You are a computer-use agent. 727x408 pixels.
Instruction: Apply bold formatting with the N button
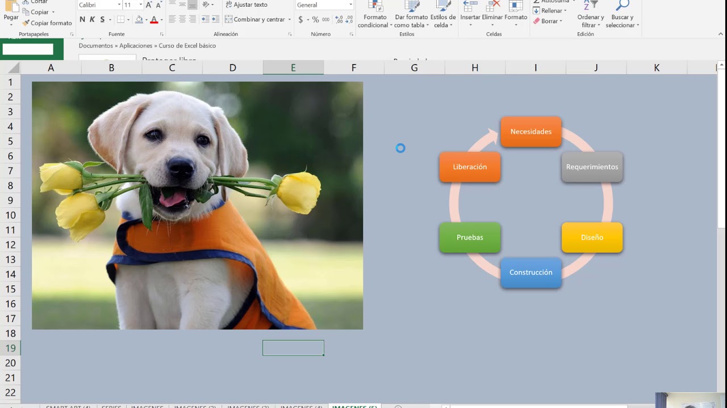point(82,19)
